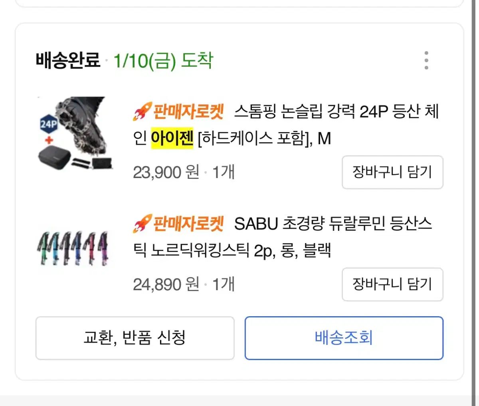Open the 스톰핑 논슬립 24P crampon title link
The image size is (479, 406).
[286, 125]
